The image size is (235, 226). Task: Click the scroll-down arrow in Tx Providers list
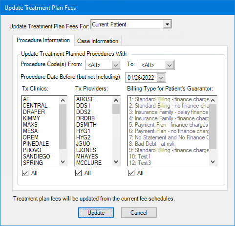click(116, 162)
